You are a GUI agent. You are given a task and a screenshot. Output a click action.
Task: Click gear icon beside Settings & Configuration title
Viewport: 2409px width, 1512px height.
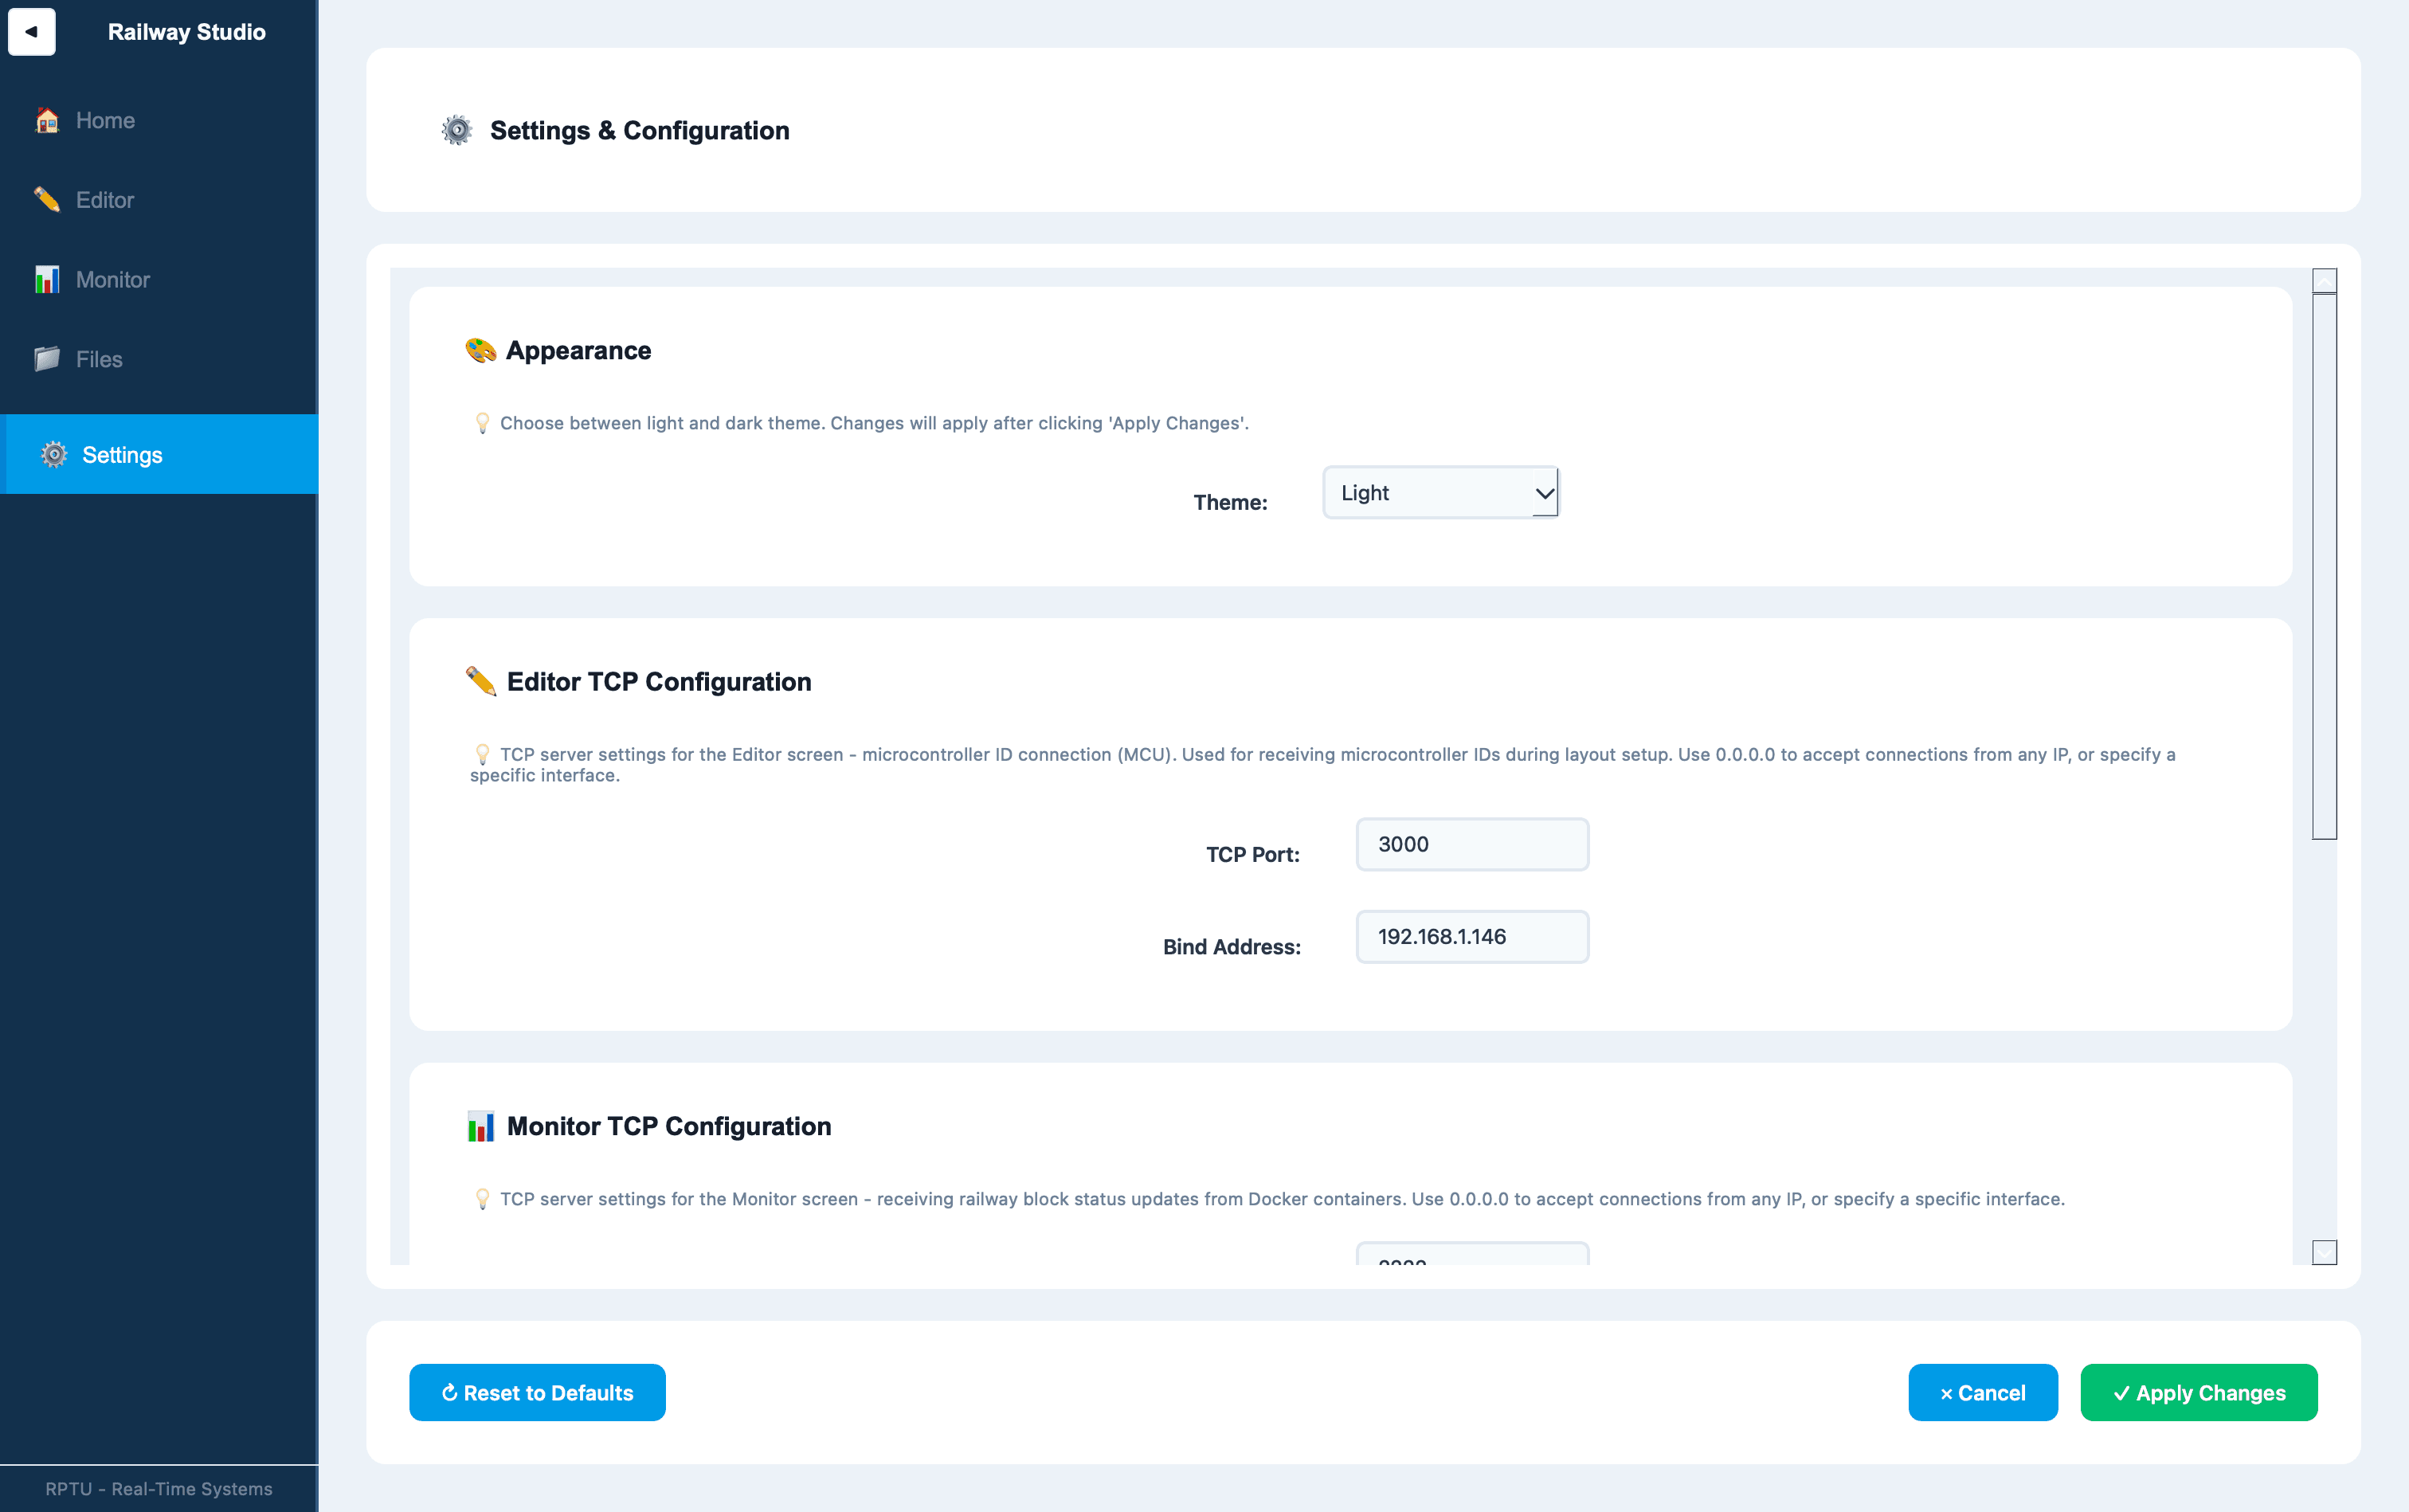click(x=457, y=130)
